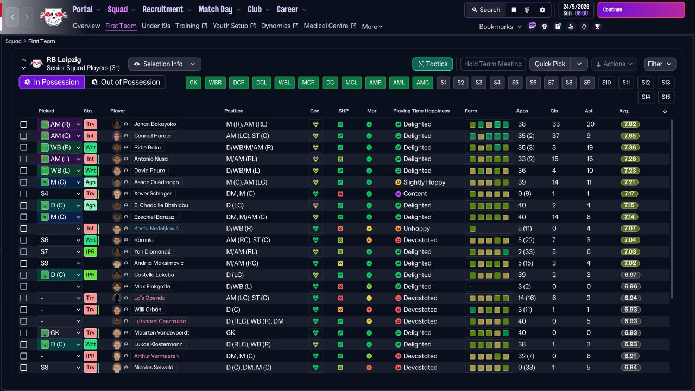Click the squad list vertical scrollbar
The height and width of the screenshot is (391, 695).
pyautogui.click(x=672, y=209)
